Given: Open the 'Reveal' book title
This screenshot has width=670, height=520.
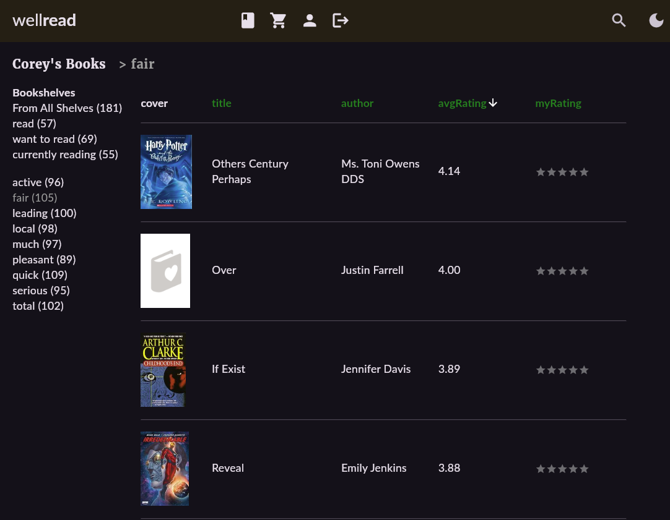Looking at the screenshot, I should [228, 468].
